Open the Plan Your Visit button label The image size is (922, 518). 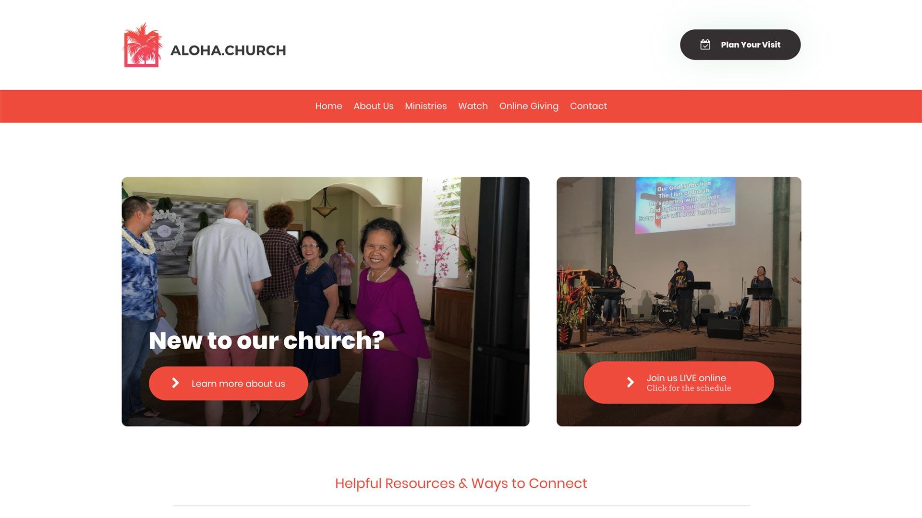pyautogui.click(x=751, y=45)
